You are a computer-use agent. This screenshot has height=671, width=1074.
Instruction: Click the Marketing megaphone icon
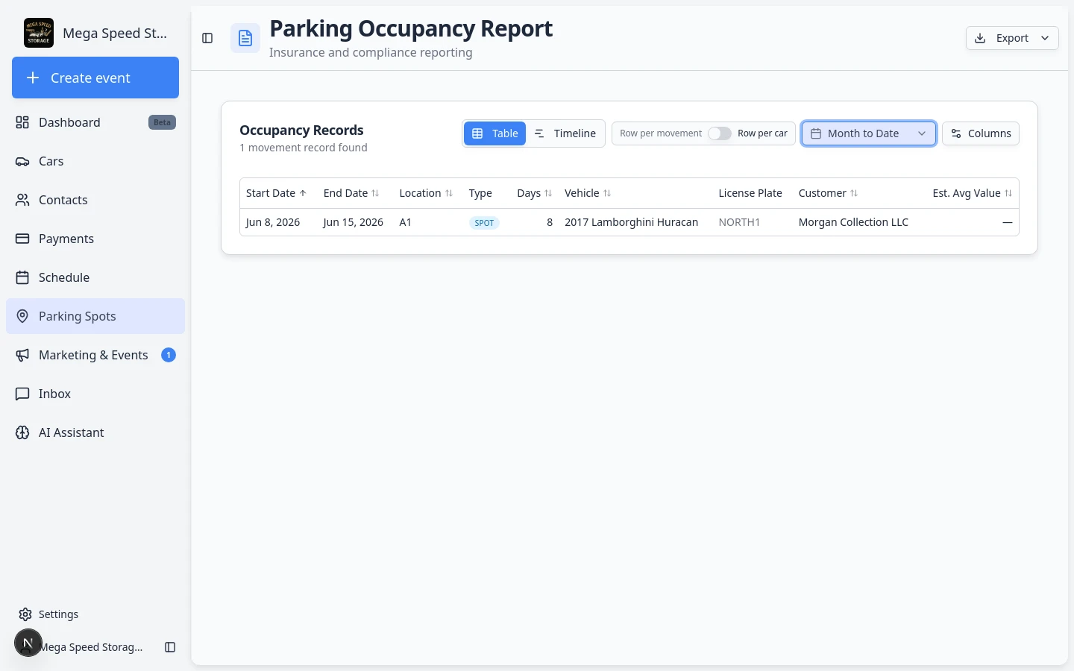(22, 355)
